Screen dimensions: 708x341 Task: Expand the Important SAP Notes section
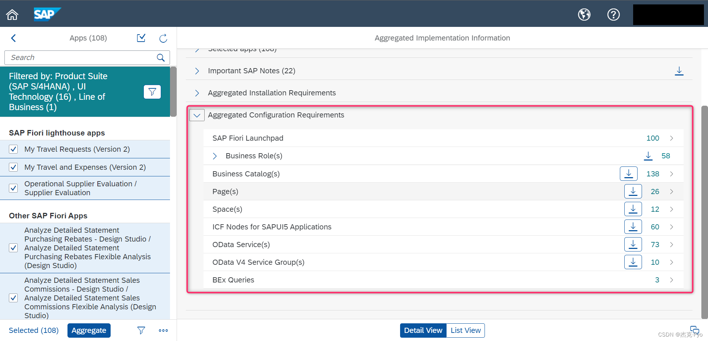click(x=197, y=71)
